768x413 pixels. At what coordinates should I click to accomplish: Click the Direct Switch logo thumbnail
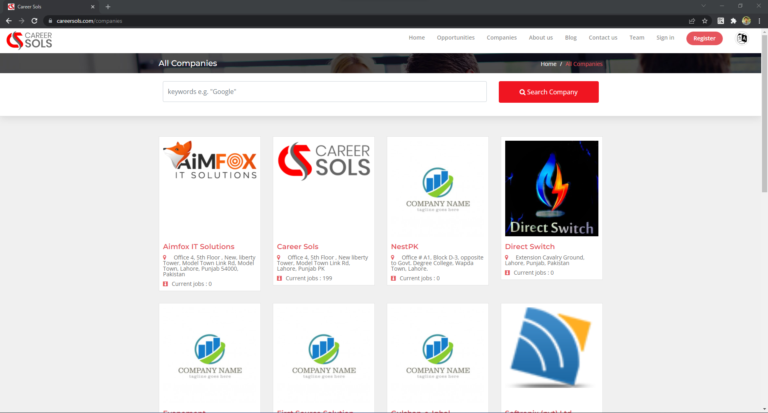[x=552, y=188]
